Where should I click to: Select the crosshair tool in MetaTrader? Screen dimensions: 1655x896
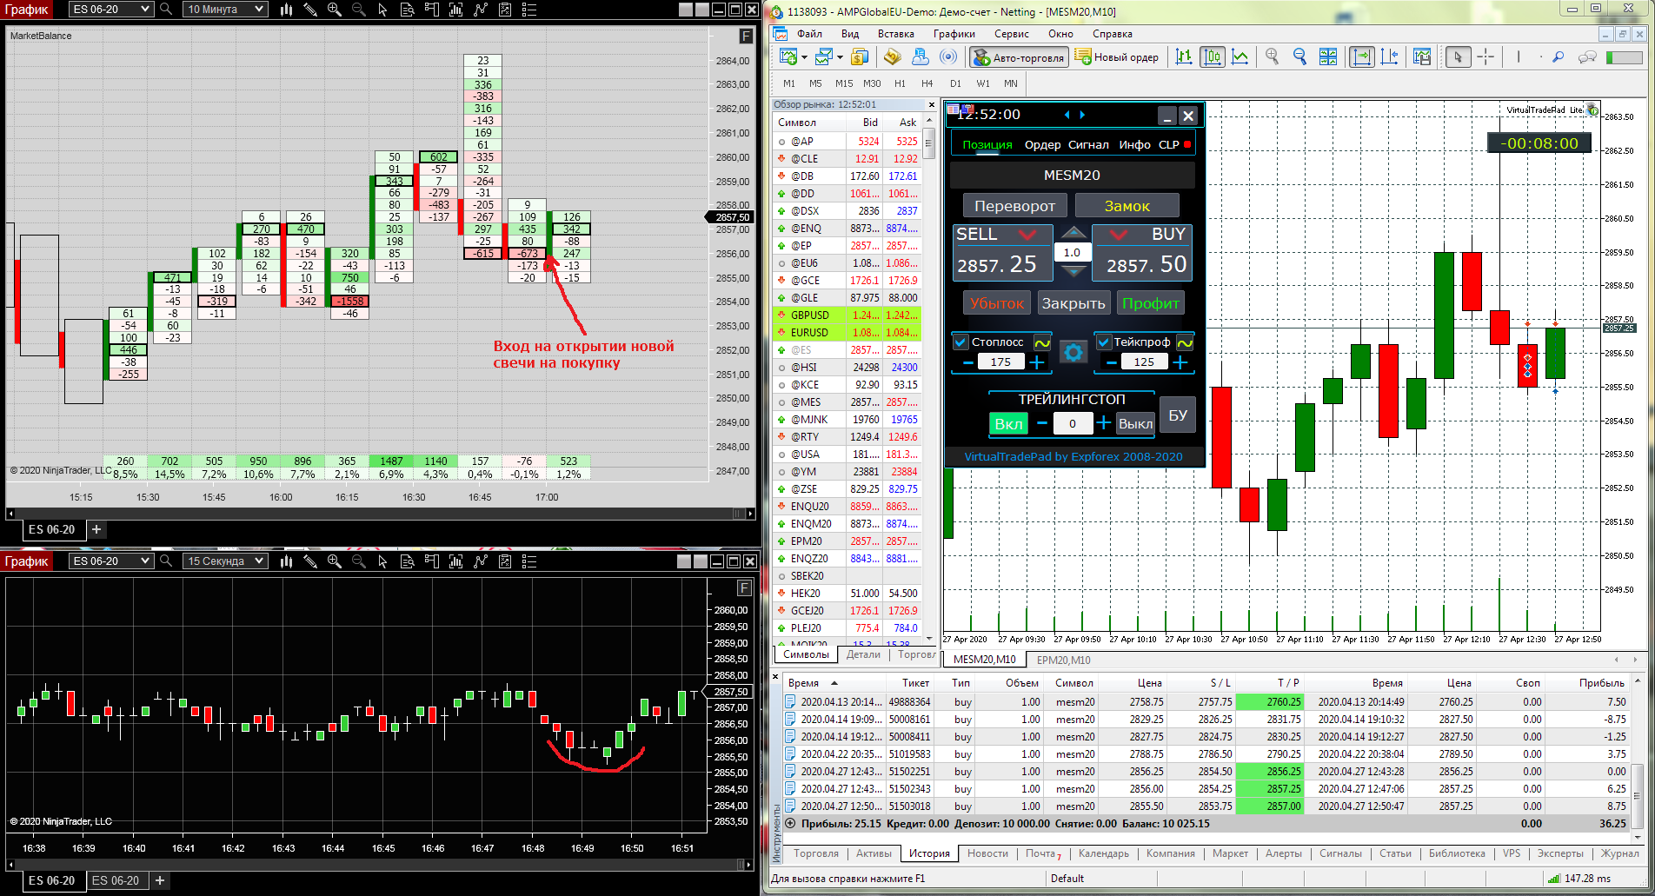click(1486, 57)
